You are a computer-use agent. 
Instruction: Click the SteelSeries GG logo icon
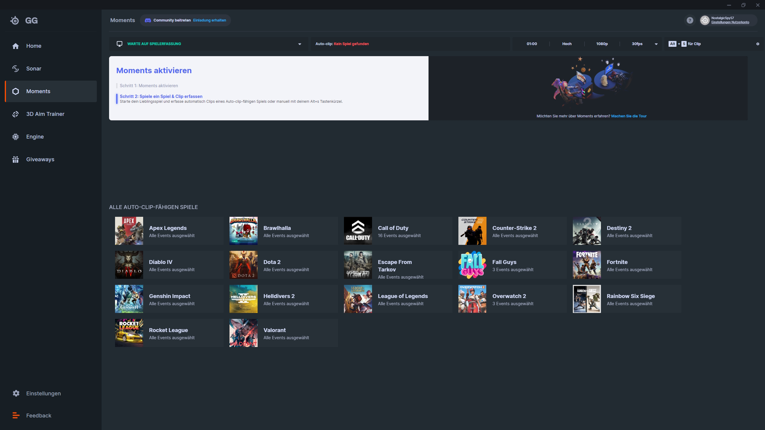coord(15,20)
